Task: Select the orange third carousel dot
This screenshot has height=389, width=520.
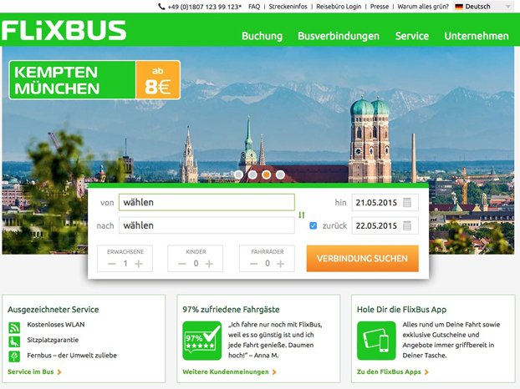Action: coord(267,174)
